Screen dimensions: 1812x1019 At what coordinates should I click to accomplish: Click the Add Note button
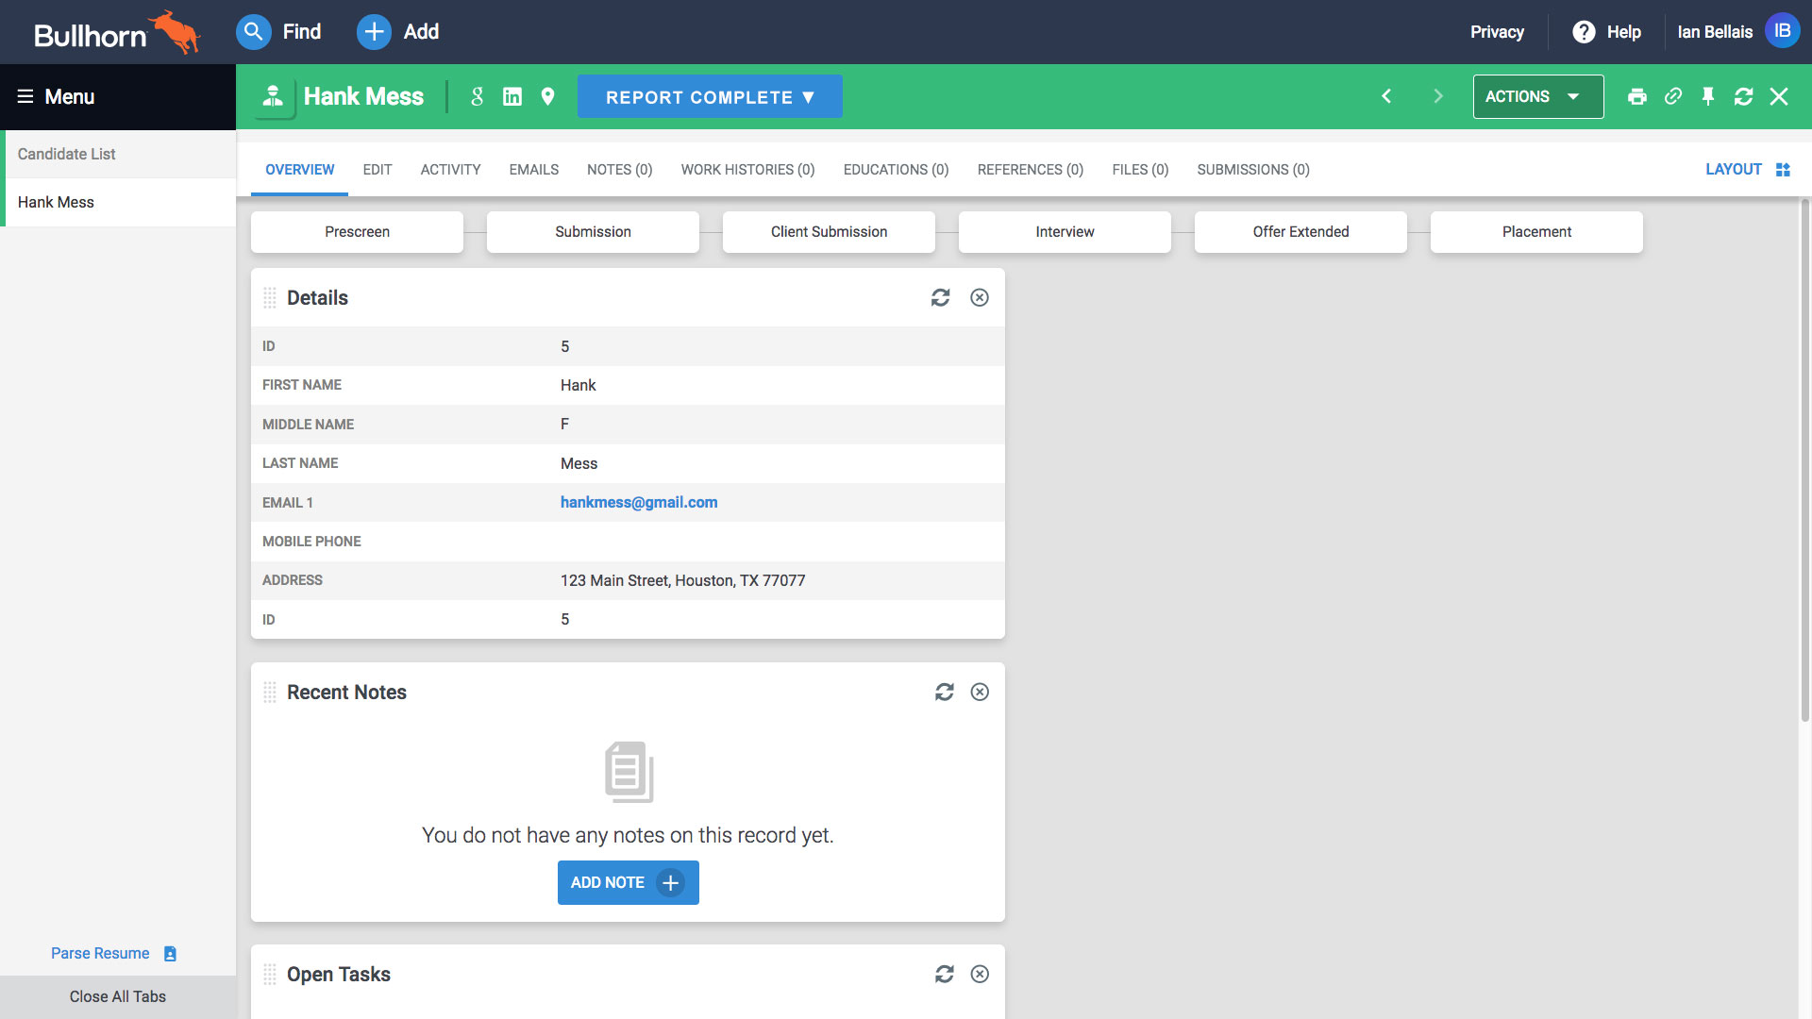click(628, 882)
